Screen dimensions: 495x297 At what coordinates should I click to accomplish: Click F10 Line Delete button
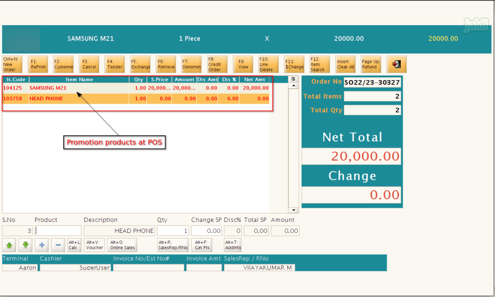pyautogui.click(x=269, y=64)
